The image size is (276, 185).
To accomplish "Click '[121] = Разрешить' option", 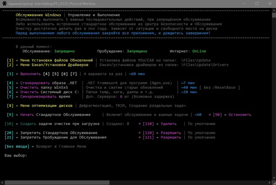I will click(162, 137).
